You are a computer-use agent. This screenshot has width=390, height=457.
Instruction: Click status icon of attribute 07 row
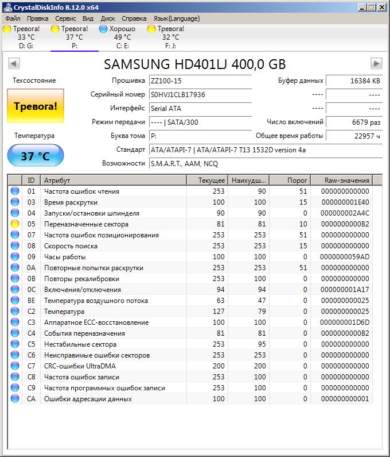point(15,235)
